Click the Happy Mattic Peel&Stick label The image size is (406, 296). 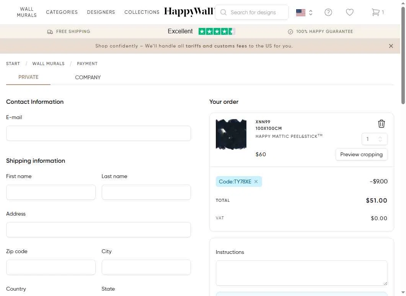click(x=289, y=136)
